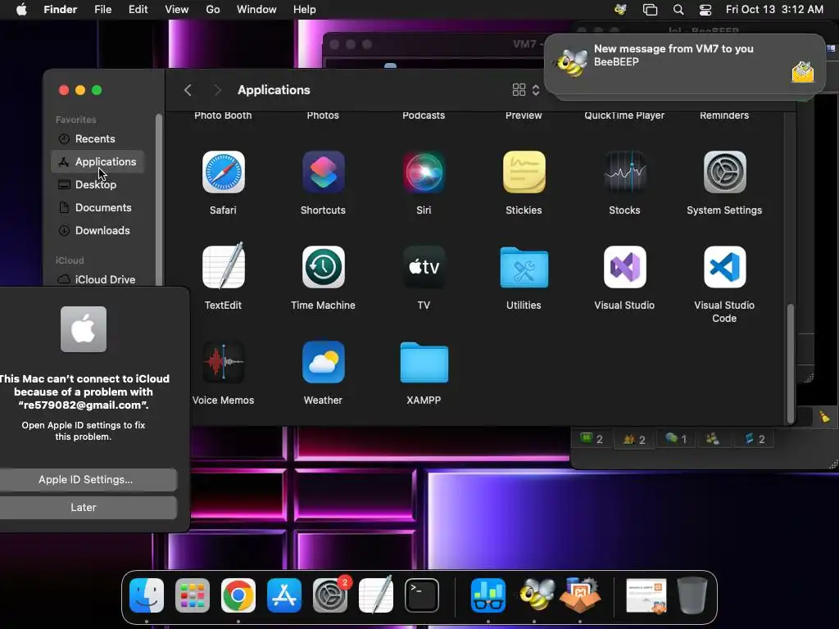
Task: Select BeeBEEP tab with green monitor icon
Action: tap(592, 439)
